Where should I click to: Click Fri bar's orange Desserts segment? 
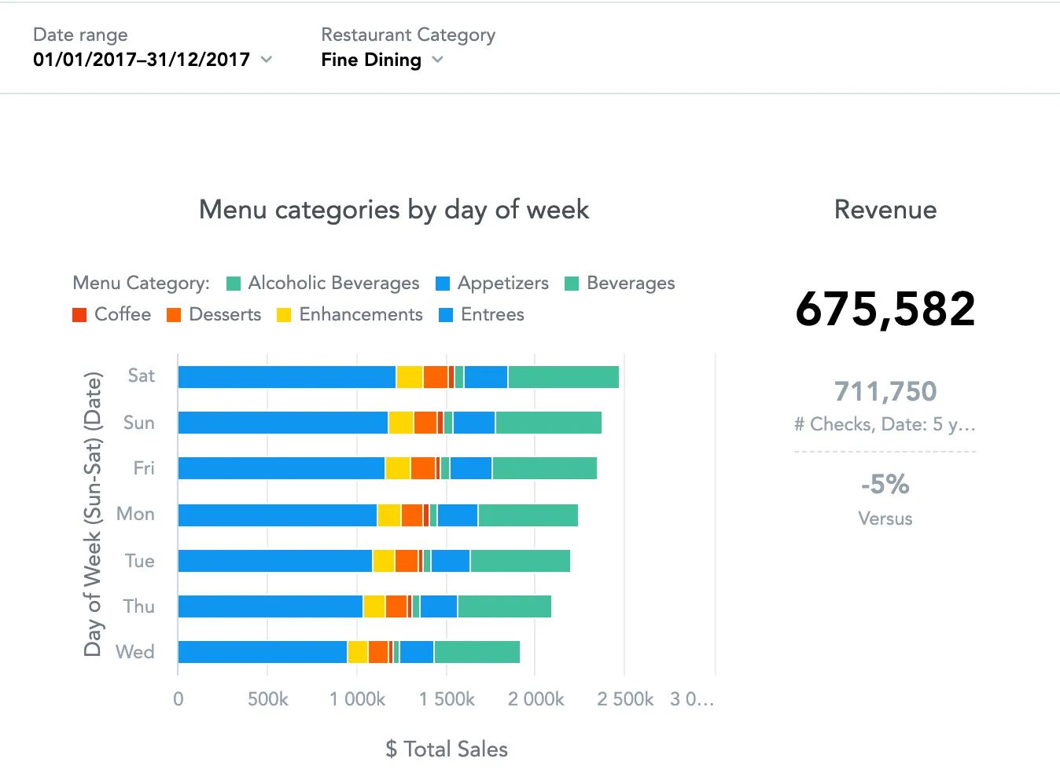click(x=423, y=468)
